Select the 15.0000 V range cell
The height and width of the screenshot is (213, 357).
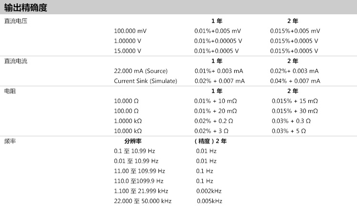point(127,51)
